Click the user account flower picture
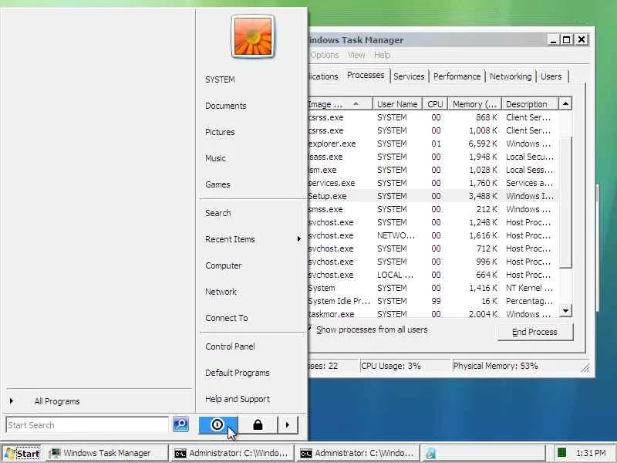This screenshot has height=463, width=617. [253, 36]
